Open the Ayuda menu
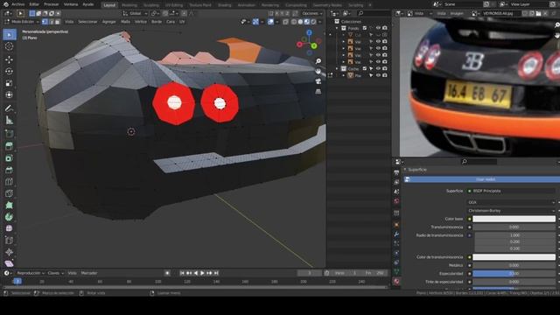 pos(88,4)
